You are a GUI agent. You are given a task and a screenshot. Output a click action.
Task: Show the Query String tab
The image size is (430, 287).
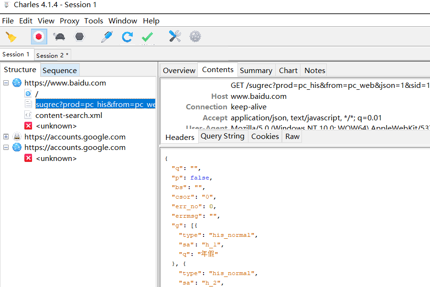tap(222, 136)
